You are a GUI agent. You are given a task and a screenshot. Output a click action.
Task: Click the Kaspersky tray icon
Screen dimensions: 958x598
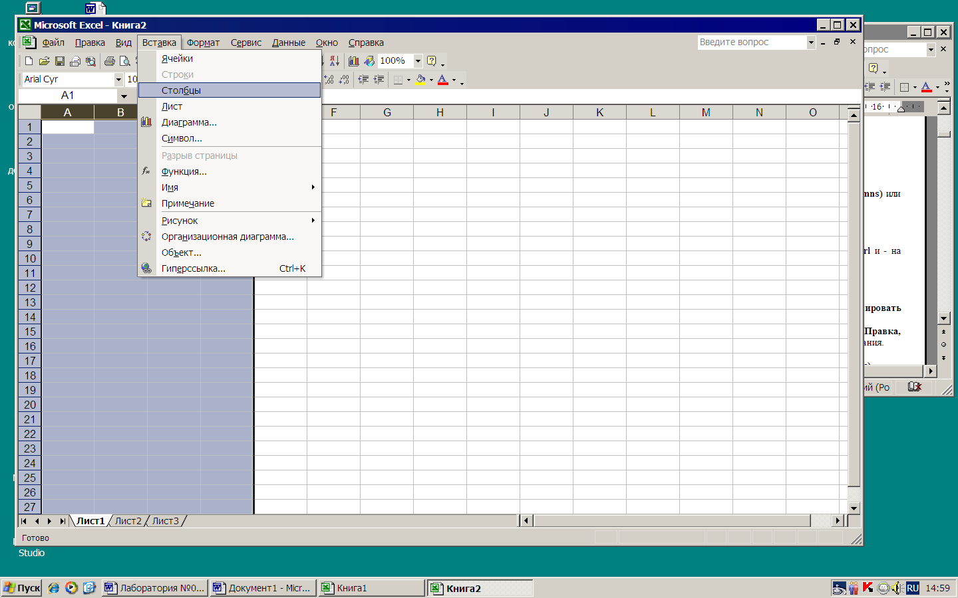[x=868, y=587]
